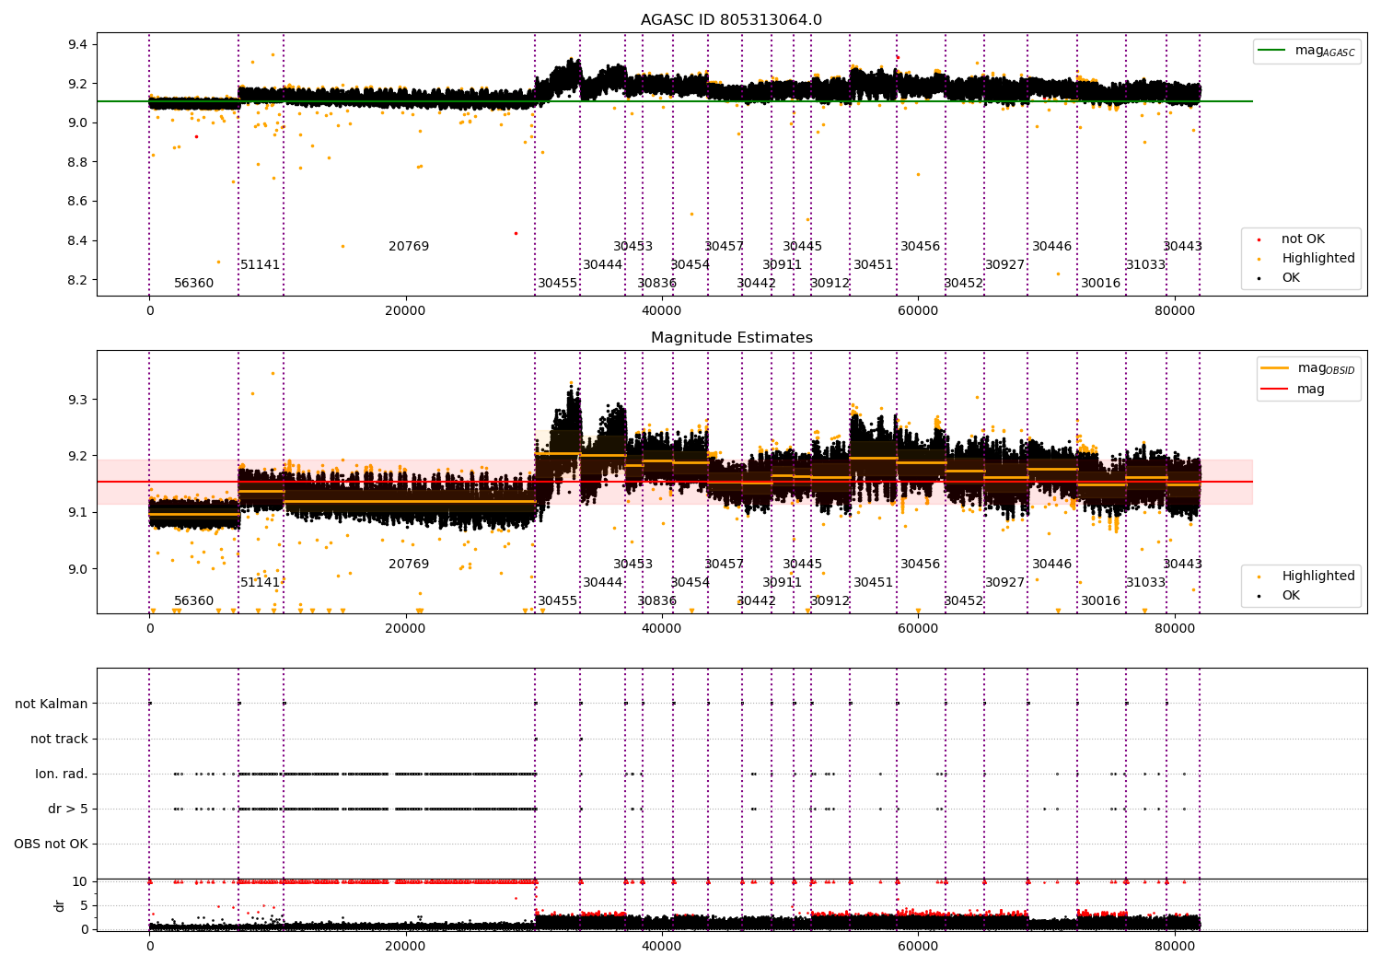Click the 9.1 y-axis tick in Magnitude Estimates plot
Screen dimensions: 1381x967
[x=78, y=512]
